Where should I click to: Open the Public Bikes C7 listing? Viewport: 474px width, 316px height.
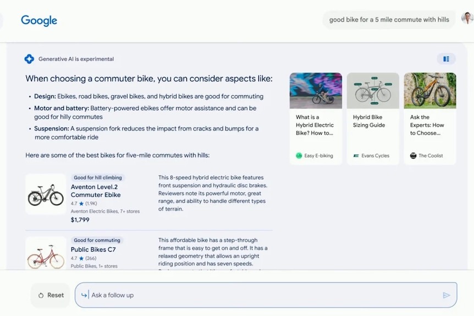[93, 250]
